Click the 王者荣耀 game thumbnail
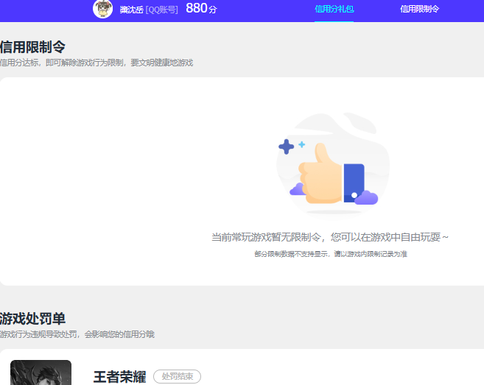 [x=41, y=372]
